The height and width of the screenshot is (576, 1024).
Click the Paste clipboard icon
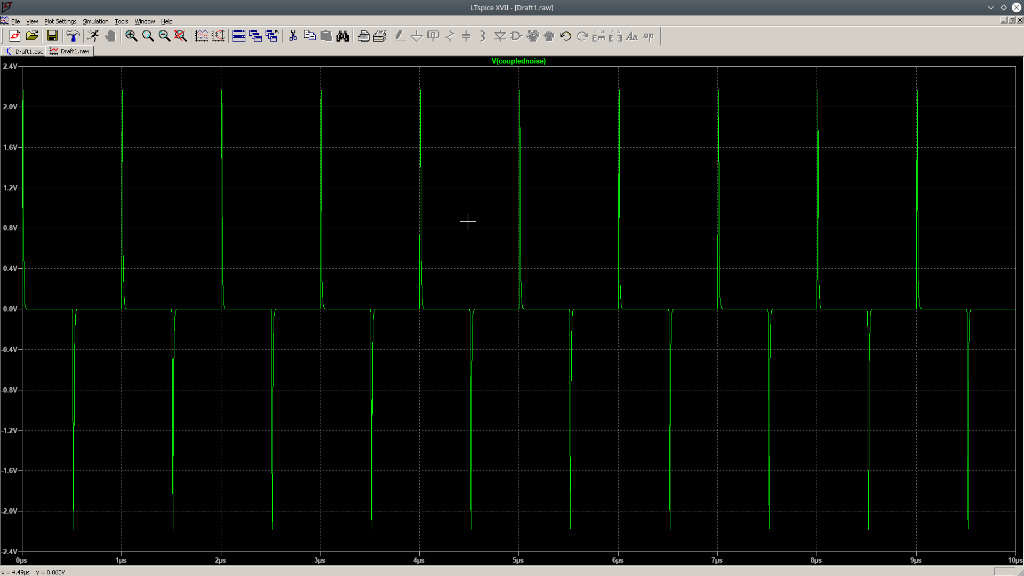point(326,36)
